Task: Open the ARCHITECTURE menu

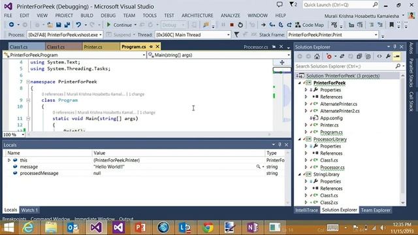Action: [x=197, y=16]
